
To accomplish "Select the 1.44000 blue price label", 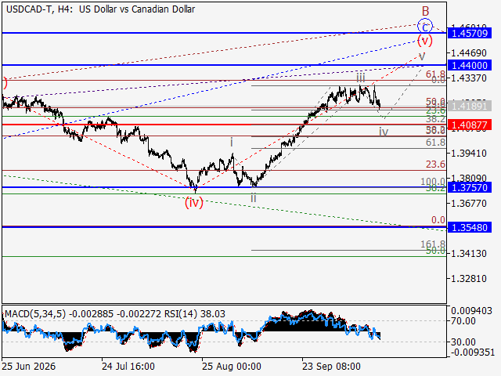I will [470, 66].
